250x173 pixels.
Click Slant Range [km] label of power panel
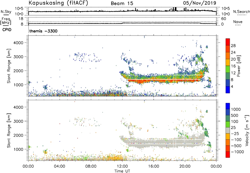[9, 66]
